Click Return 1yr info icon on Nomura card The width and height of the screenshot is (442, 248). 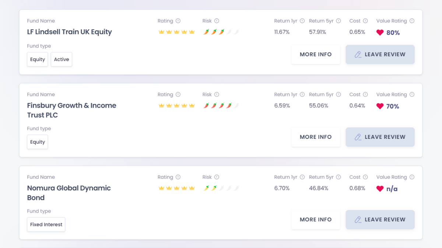[x=302, y=177]
